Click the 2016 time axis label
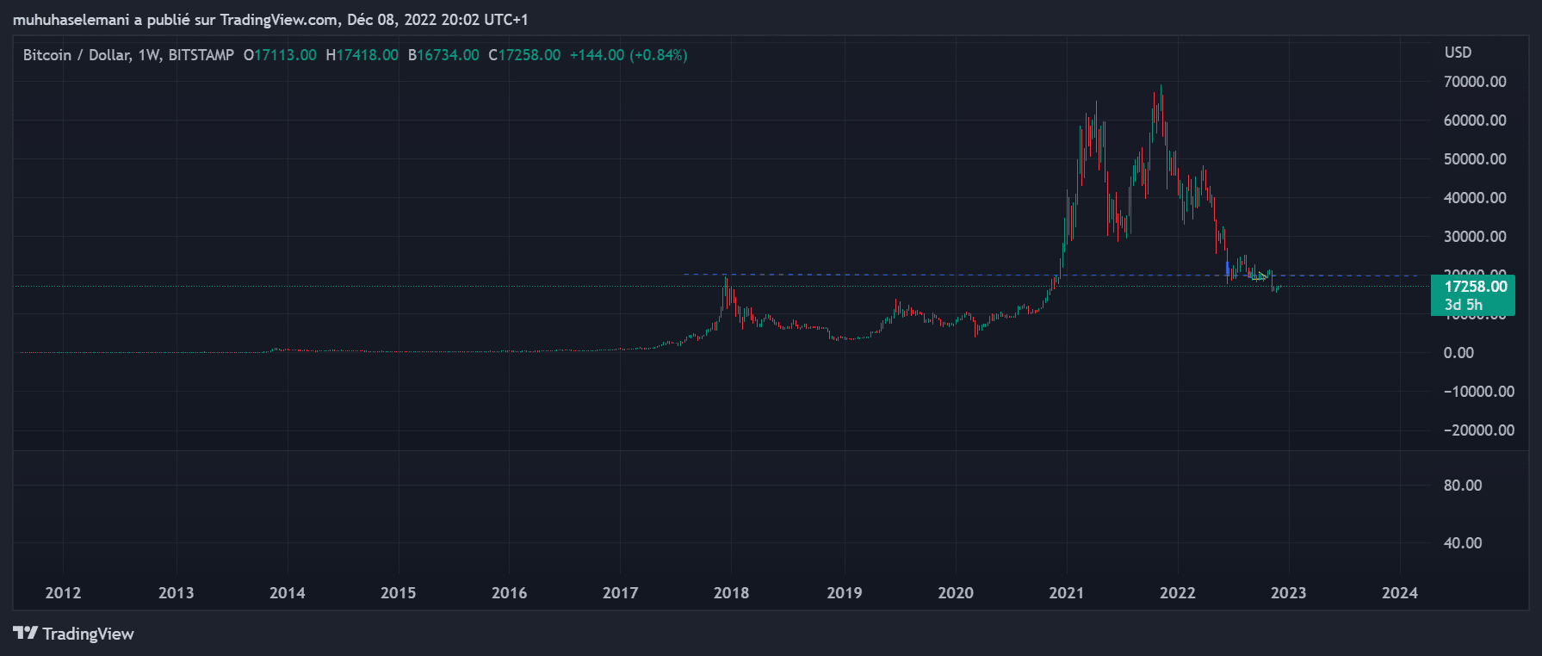The image size is (1542, 656). click(x=509, y=593)
